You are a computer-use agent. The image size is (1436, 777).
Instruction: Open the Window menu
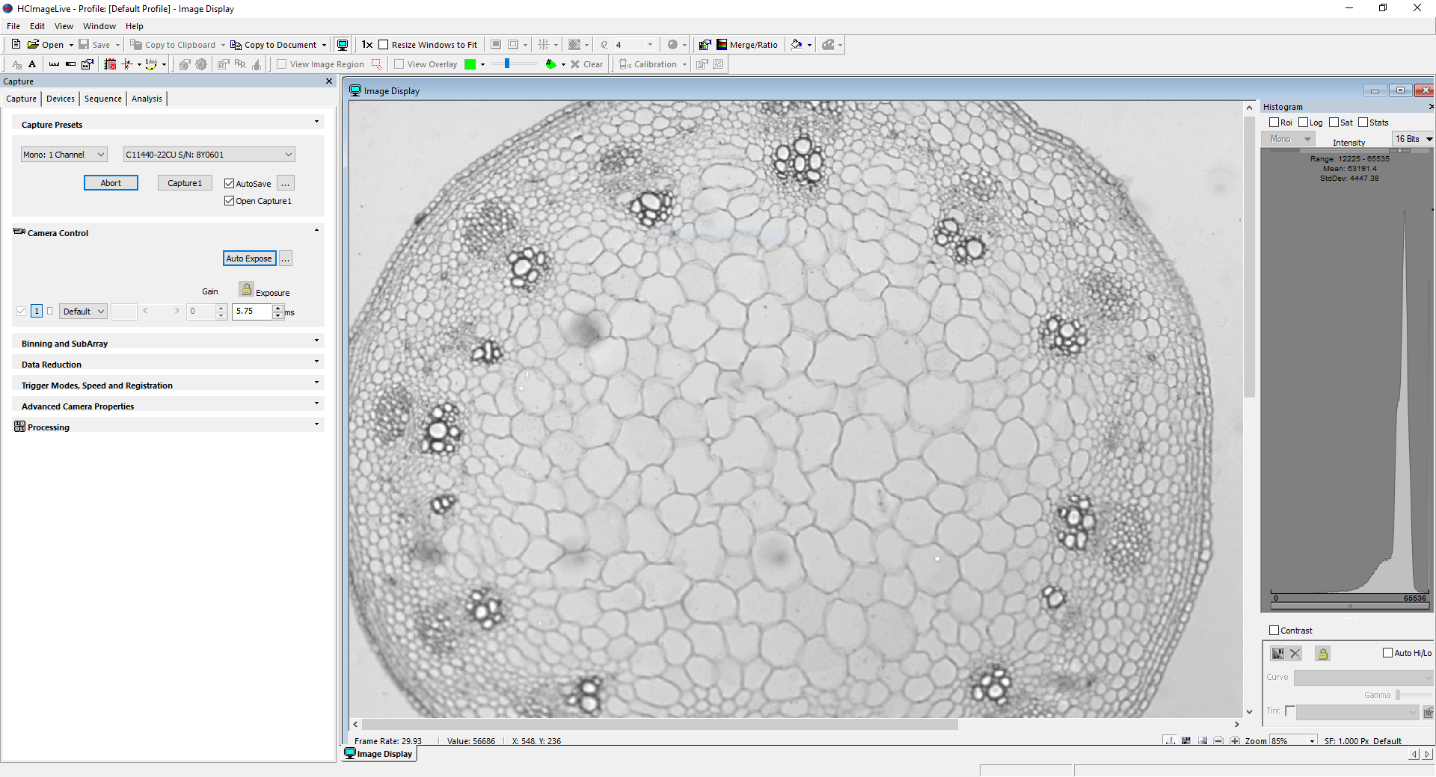[99, 26]
